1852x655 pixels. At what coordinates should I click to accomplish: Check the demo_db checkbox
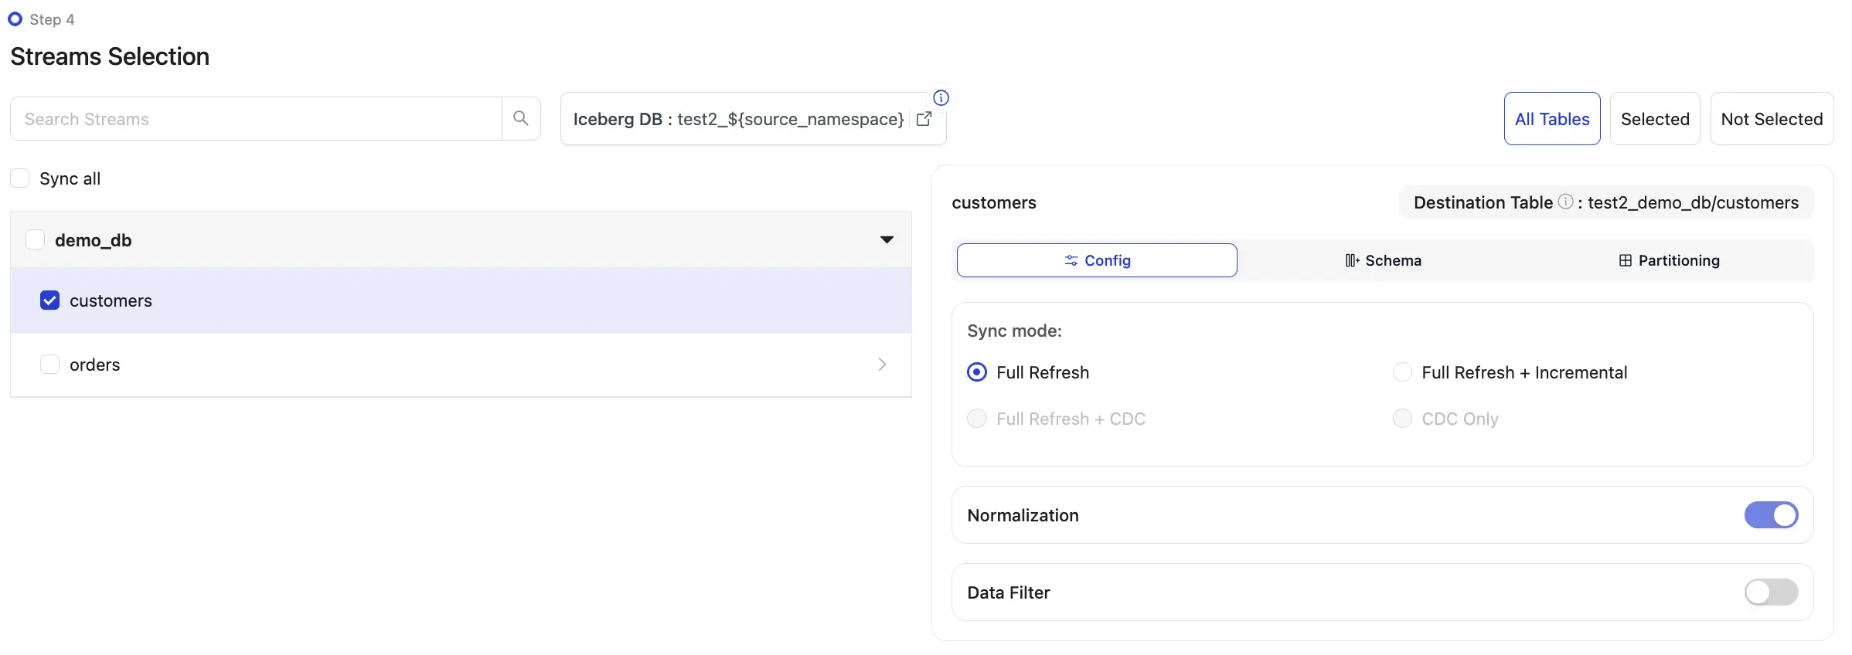pyautogui.click(x=36, y=239)
